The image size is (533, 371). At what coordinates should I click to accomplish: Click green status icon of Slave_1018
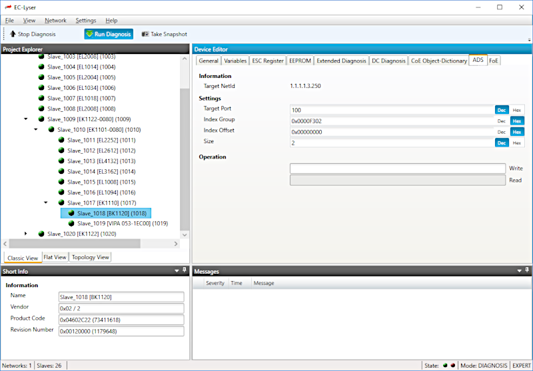pos(70,214)
